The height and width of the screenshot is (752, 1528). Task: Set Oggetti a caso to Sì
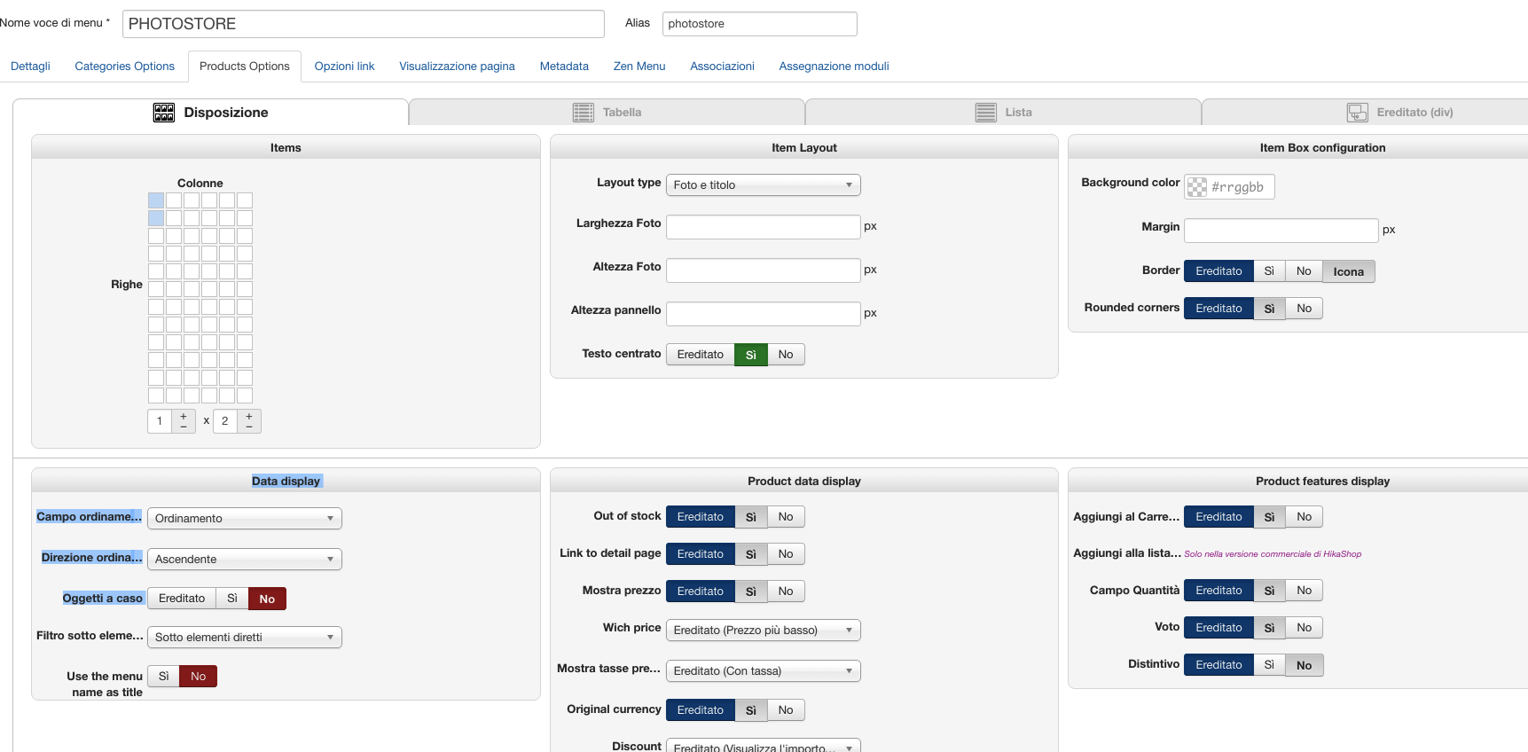(232, 599)
